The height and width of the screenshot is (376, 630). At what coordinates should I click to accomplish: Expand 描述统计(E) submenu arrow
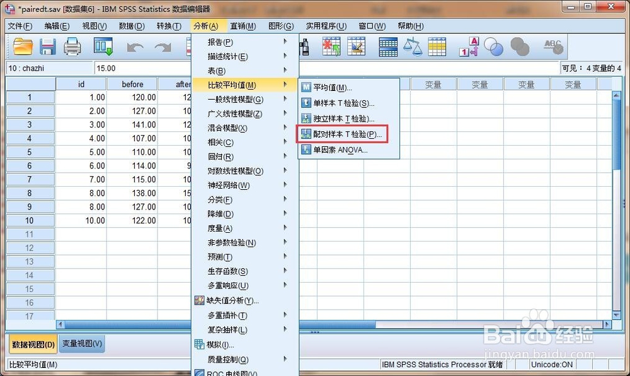point(285,56)
